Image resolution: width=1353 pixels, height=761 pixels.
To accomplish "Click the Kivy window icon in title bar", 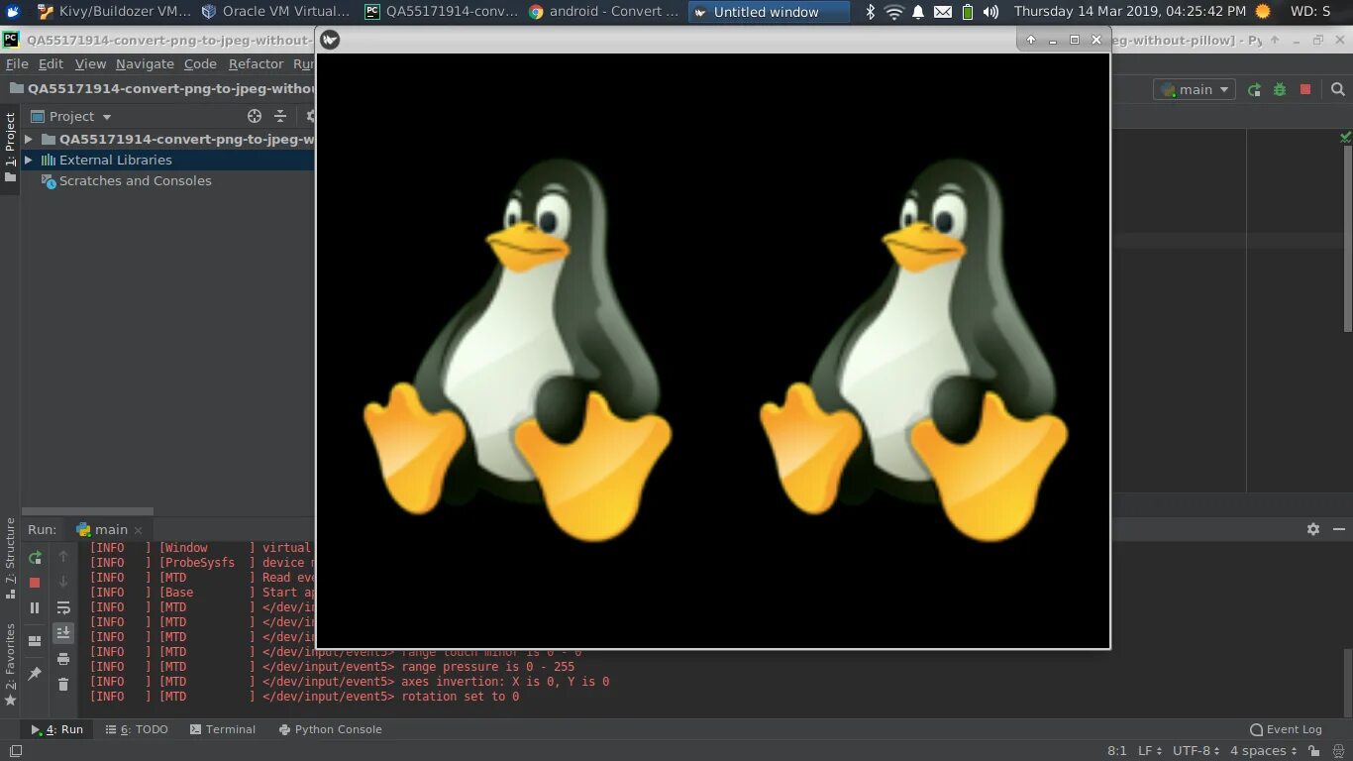I will tap(330, 40).
